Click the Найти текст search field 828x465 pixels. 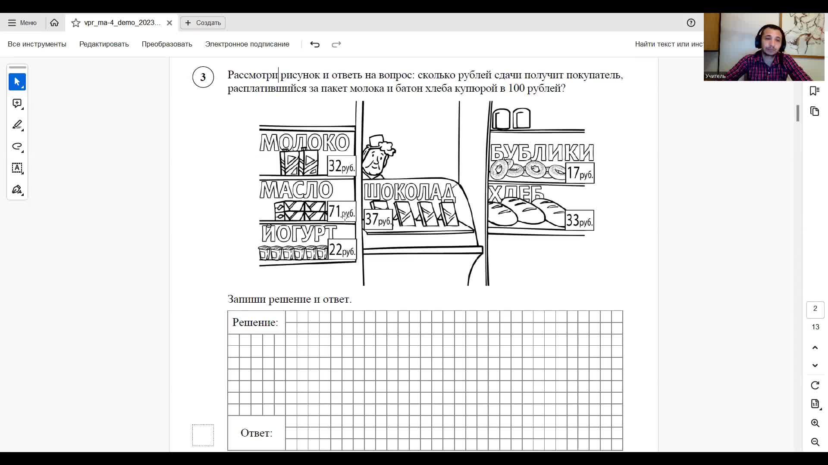coord(668,44)
